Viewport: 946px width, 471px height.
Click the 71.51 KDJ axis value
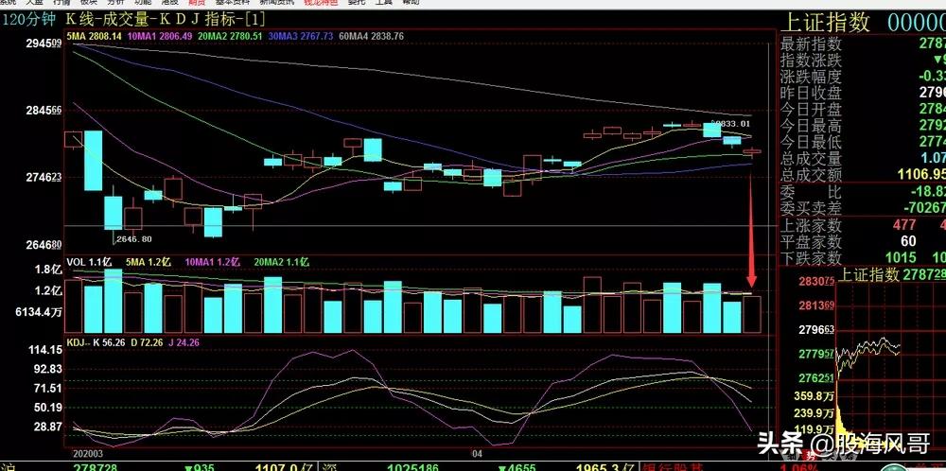click(x=48, y=389)
